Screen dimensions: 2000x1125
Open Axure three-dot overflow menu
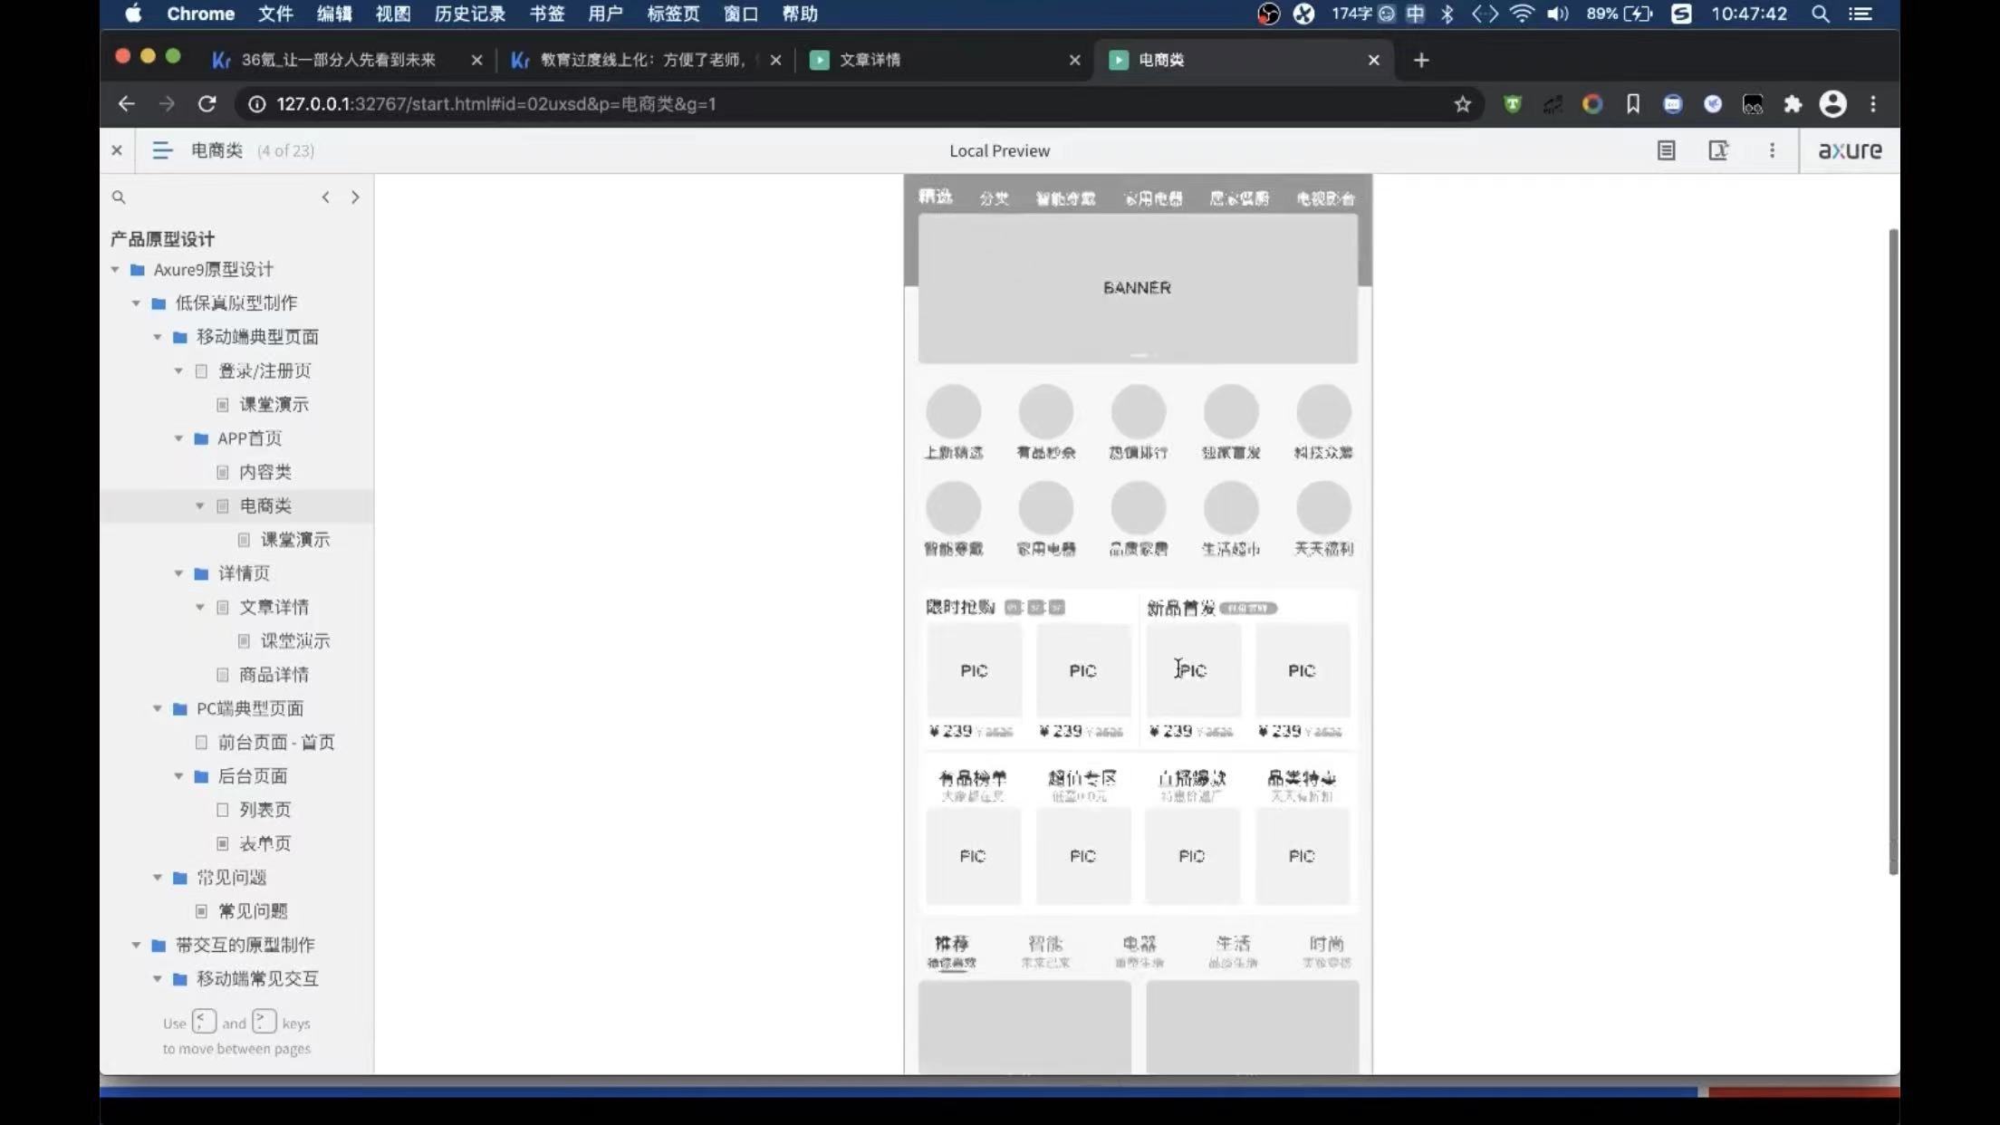[x=1772, y=150]
